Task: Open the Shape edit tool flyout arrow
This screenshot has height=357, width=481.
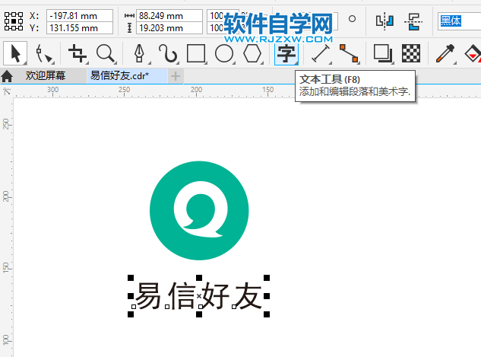Action: (53, 63)
